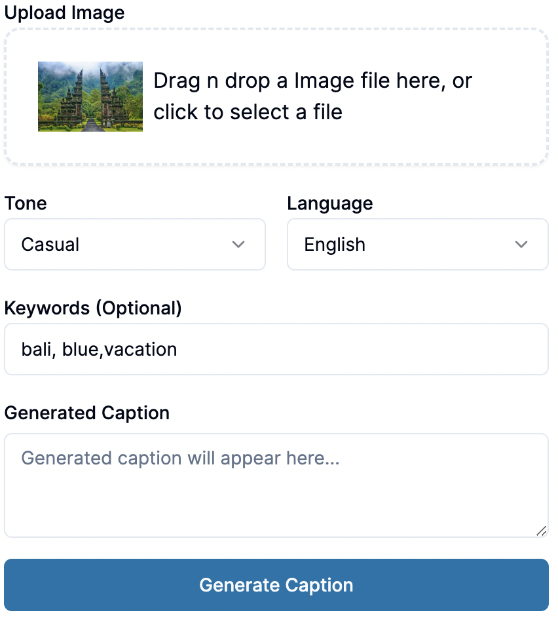Click the word "vacation" in the keywords field
558x621 pixels.
point(141,349)
